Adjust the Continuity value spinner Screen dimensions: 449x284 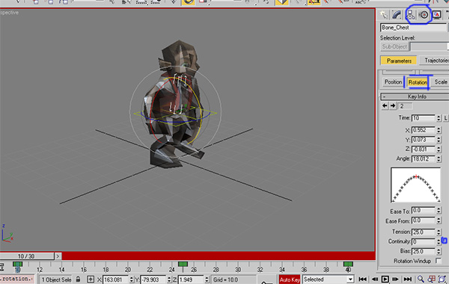click(x=439, y=241)
